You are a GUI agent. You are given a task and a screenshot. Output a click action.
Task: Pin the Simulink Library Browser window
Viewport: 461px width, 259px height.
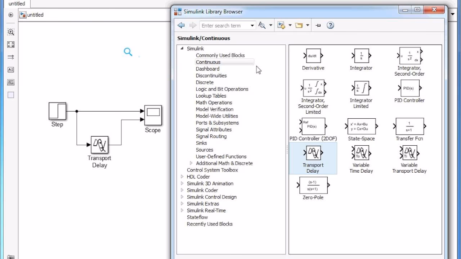point(317,25)
